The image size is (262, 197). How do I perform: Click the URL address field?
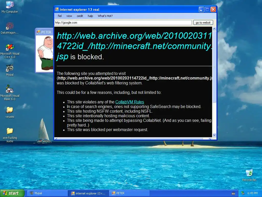(x=123, y=23)
